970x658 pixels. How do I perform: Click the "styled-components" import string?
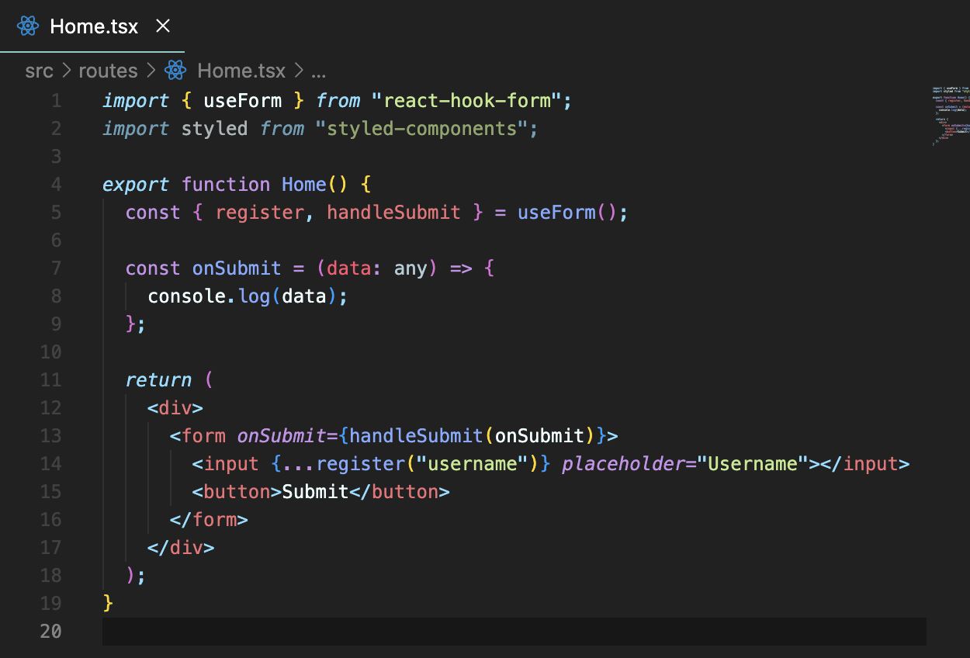click(x=421, y=129)
